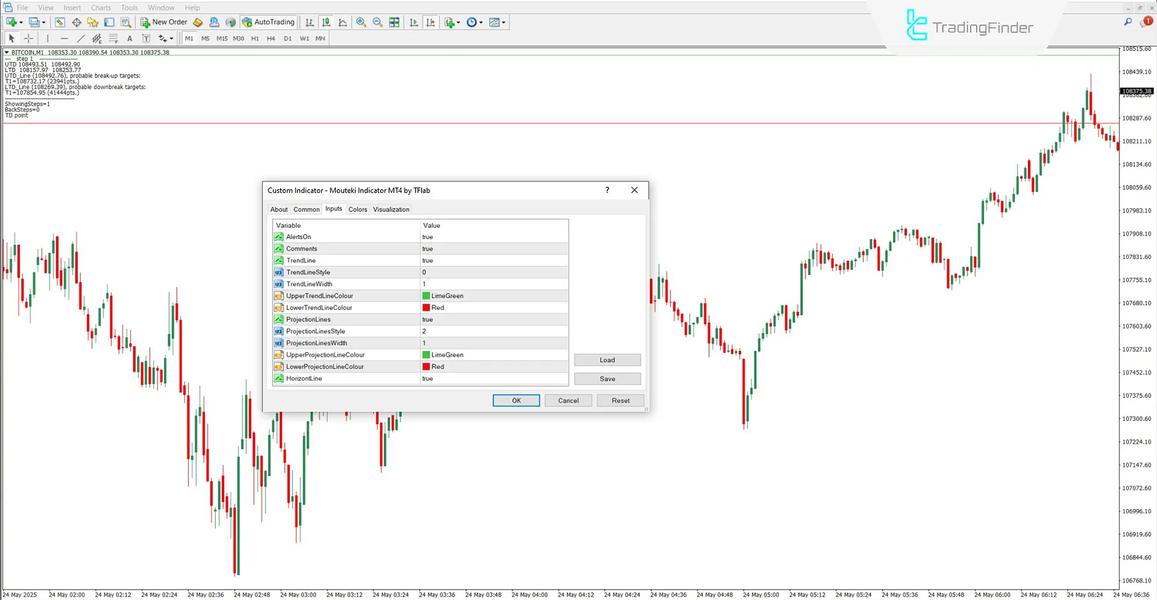Image resolution: width=1157 pixels, height=600 pixels.
Task: Open the Periods selection dropdown
Action: [474, 22]
